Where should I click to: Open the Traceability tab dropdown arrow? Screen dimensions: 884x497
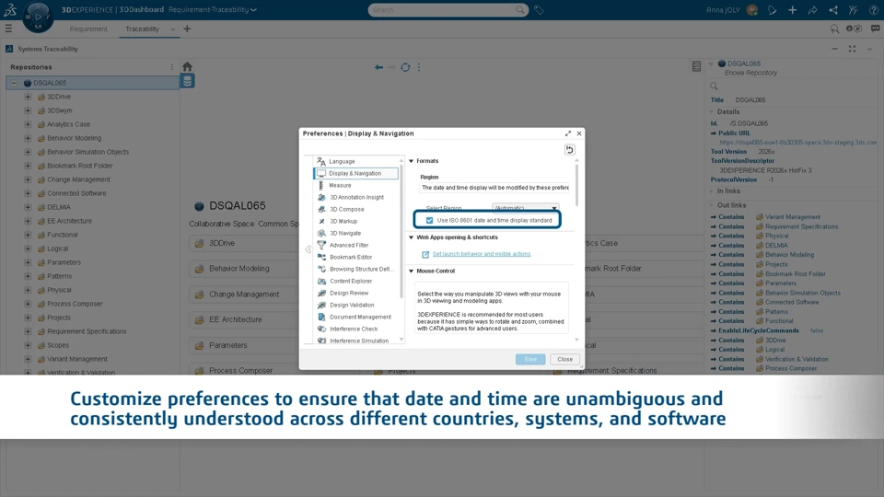pyautogui.click(x=172, y=29)
